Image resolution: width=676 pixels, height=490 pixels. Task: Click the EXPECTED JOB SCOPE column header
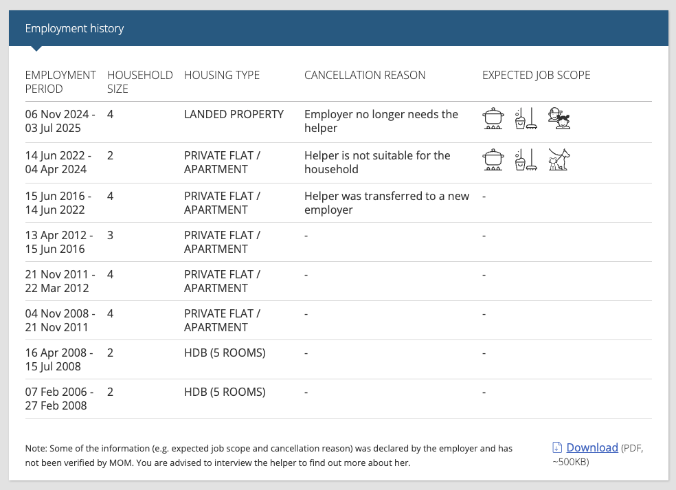536,75
